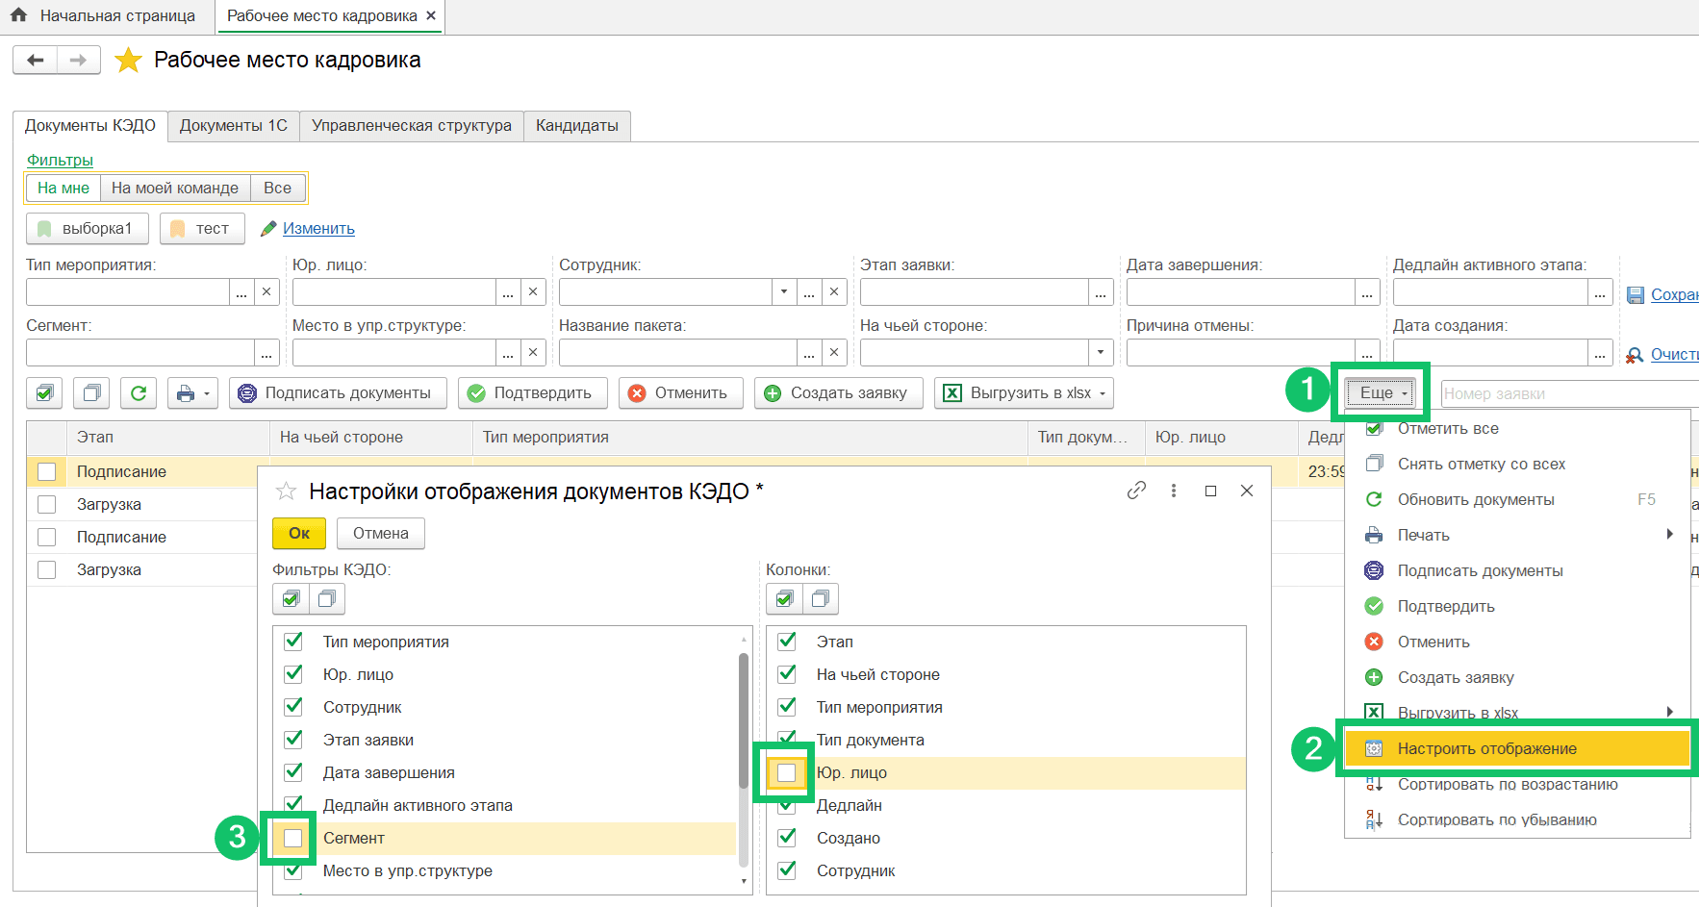Viewport: 1699px width, 907px height.
Task: Go back with the left arrow button
Action: (x=36, y=61)
